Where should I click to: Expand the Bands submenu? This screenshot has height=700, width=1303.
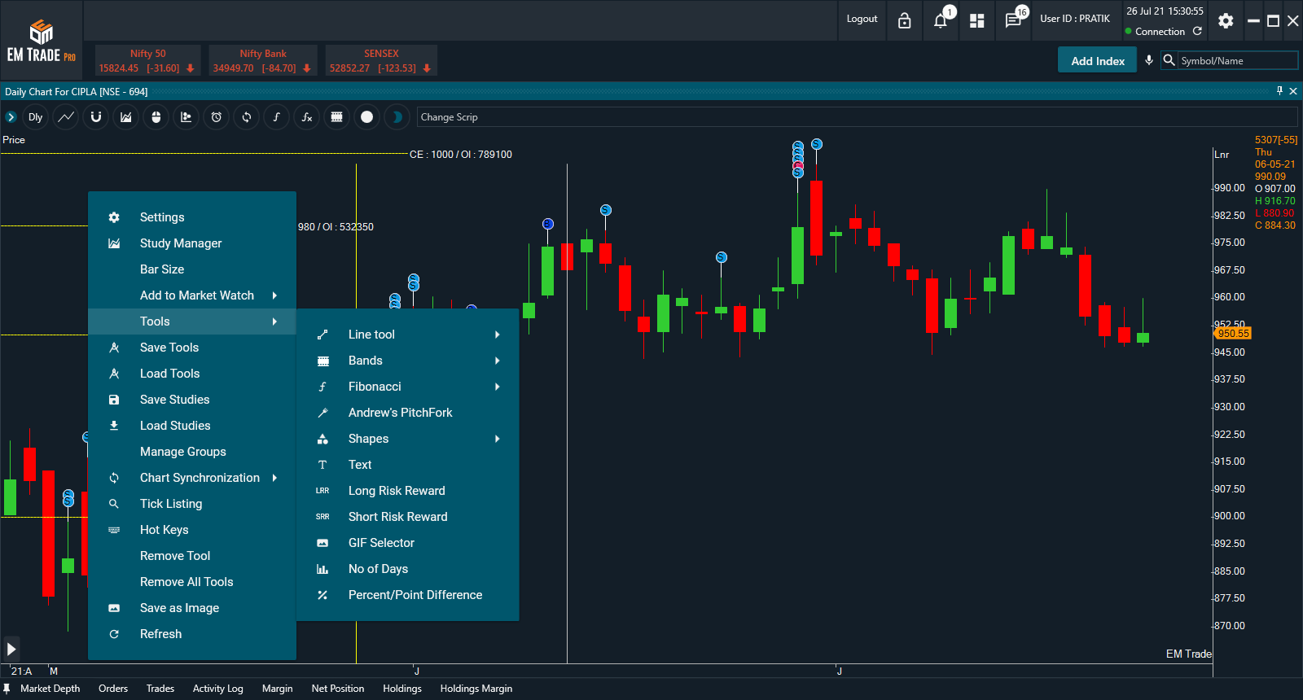coord(408,361)
